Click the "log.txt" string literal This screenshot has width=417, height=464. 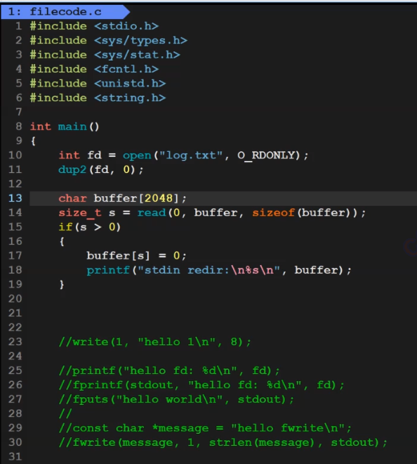(191, 155)
